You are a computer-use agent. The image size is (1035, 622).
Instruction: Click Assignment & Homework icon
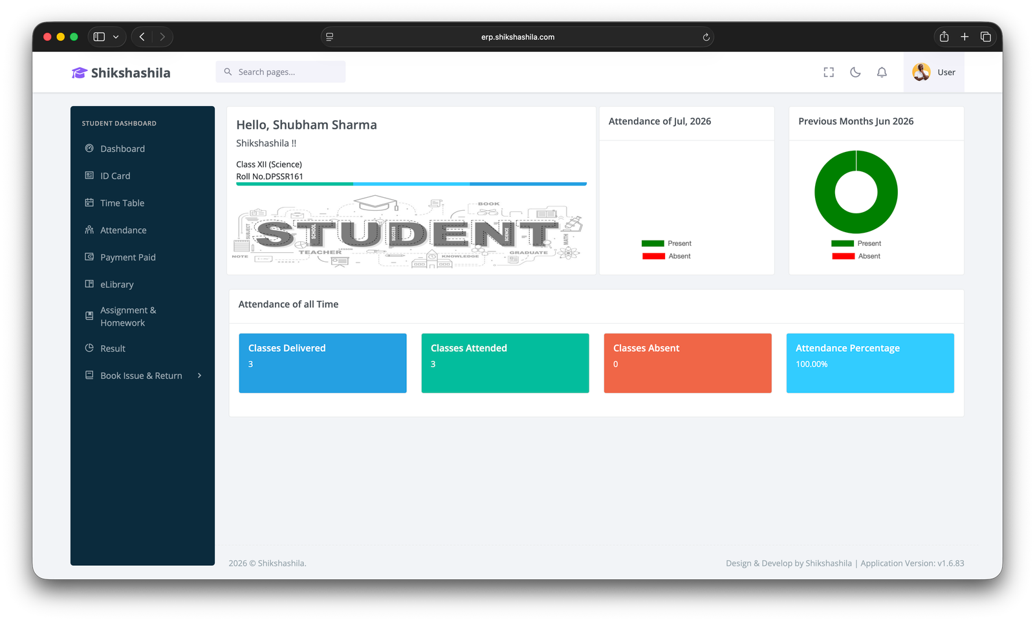coord(89,316)
